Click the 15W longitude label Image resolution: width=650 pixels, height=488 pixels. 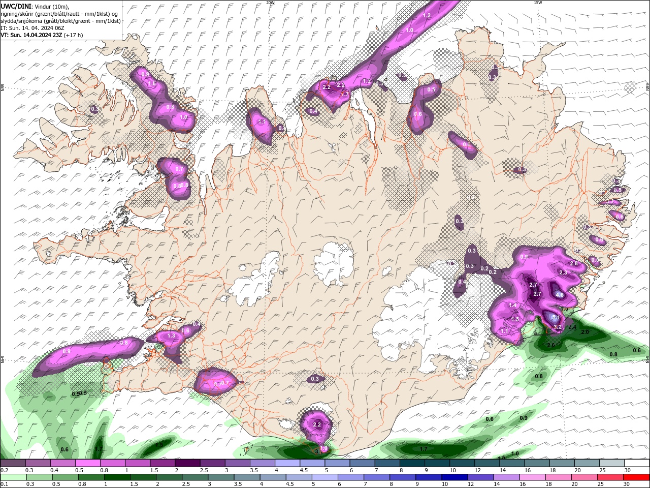tap(537, 3)
